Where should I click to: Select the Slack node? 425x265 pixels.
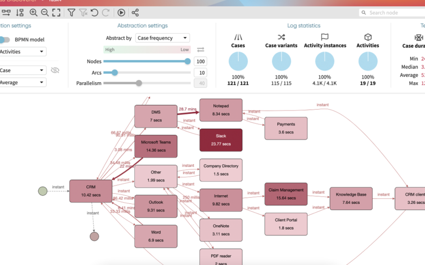coord(221,140)
